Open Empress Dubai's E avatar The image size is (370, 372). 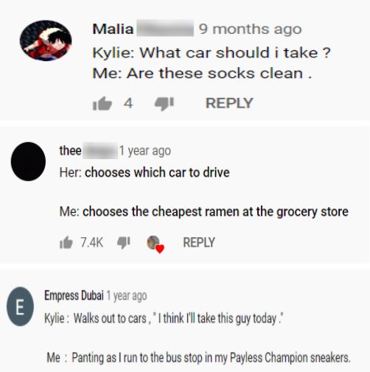click(x=20, y=306)
